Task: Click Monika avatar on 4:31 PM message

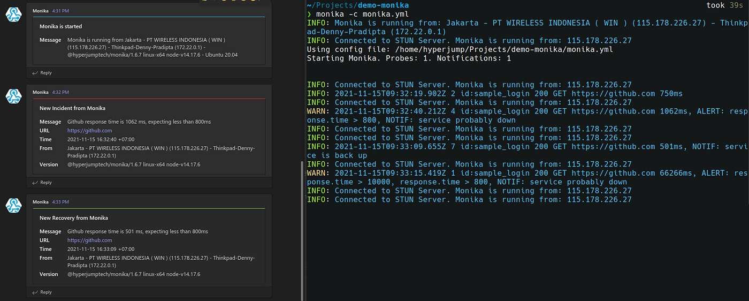Action: pyautogui.click(x=13, y=14)
